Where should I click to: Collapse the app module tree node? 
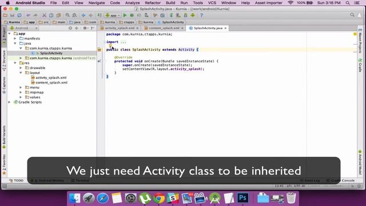click(10, 34)
